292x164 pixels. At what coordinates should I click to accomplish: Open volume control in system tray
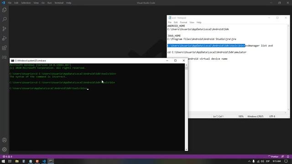[263, 161]
